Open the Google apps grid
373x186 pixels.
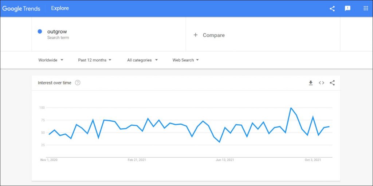coord(366,8)
